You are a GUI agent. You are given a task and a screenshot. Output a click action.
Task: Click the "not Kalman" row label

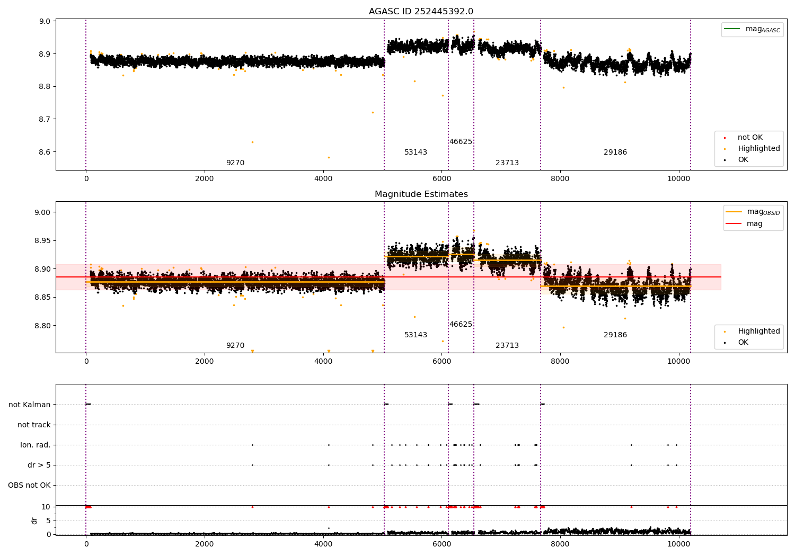(x=30, y=405)
